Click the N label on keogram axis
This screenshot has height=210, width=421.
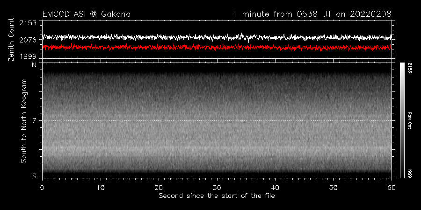tap(34, 65)
